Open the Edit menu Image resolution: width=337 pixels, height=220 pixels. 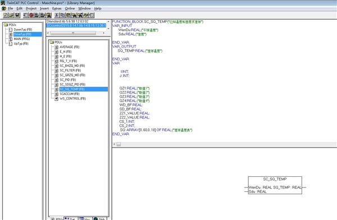tap(20, 8)
